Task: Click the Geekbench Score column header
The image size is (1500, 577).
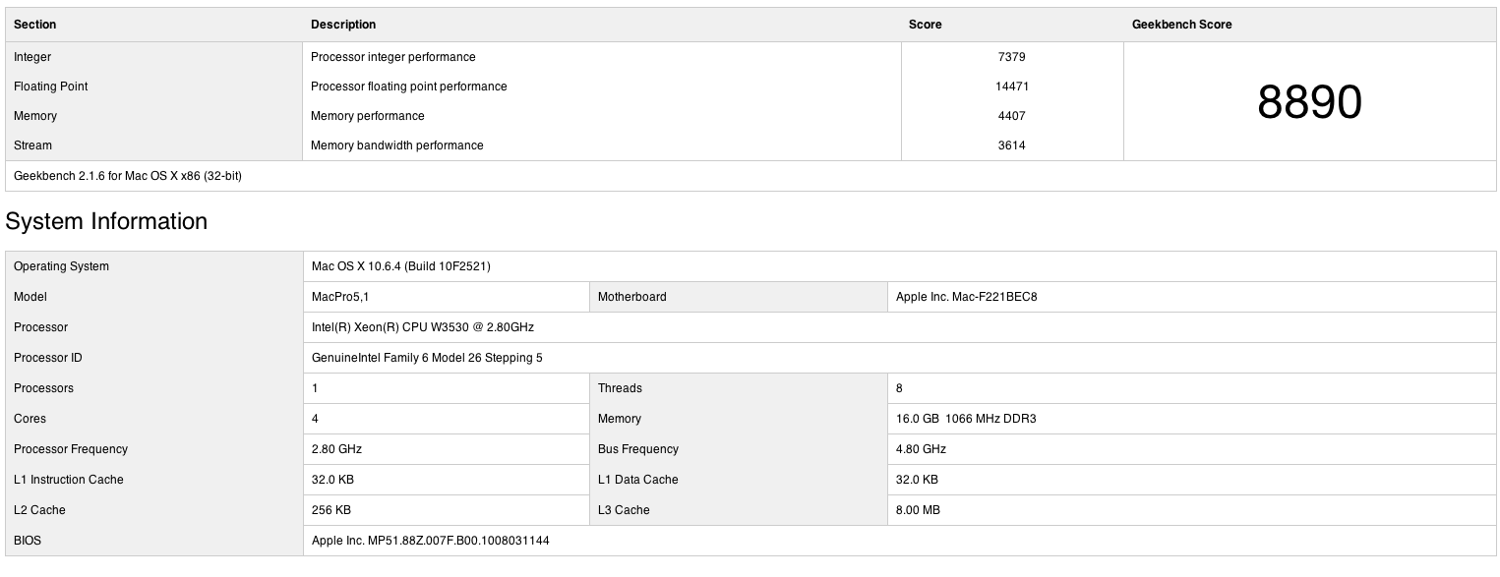Action: (1181, 25)
